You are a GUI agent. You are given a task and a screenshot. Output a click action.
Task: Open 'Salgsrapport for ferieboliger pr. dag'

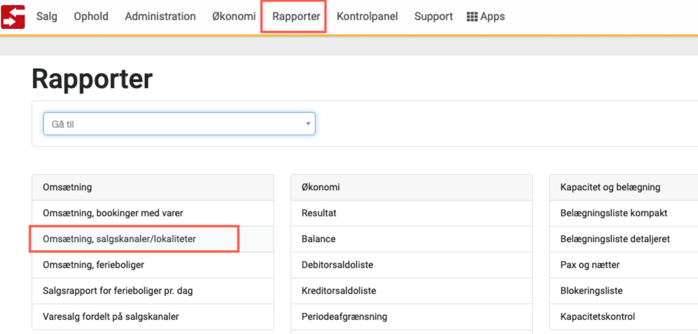click(153, 291)
